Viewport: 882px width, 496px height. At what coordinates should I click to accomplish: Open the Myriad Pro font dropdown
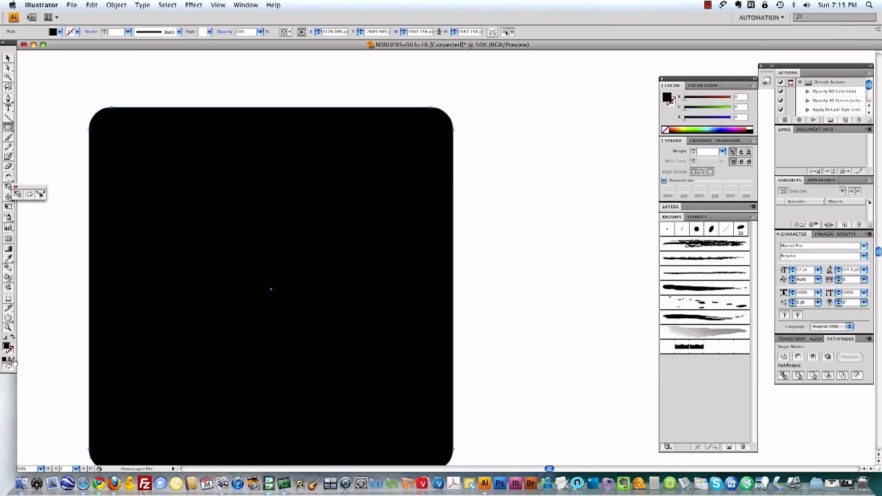863,246
